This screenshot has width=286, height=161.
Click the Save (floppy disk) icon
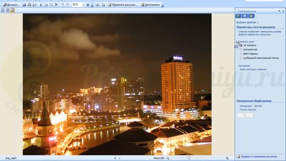[24, 5]
